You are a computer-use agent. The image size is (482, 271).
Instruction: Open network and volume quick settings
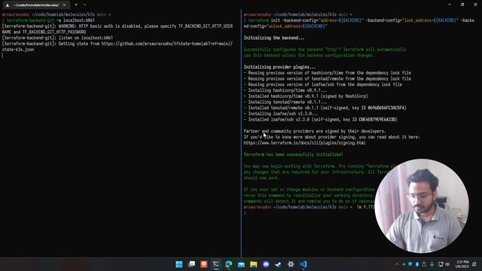tap(444, 264)
